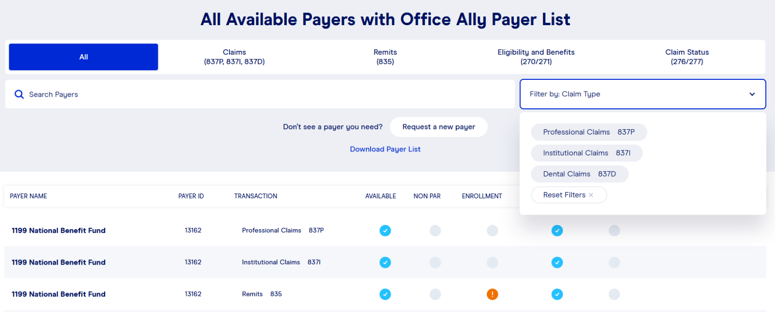
Task: Click last grey indicator in Institutional Claims row
Action: click(x=614, y=263)
